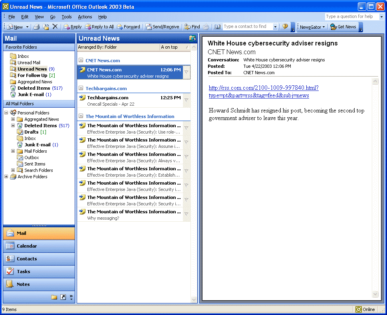Click the yellow Help question mark icon
The width and height of the screenshot is (387, 315).
(x=285, y=27)
